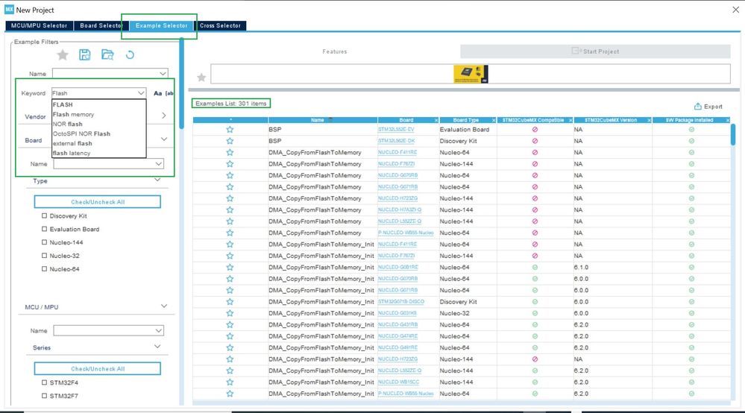Star DMA_CopyFromFlashToMemory_Init on NUCLEO-WB15CC
Image resolution: width=745 pixels, height=413 pixels.
(230, 382)
